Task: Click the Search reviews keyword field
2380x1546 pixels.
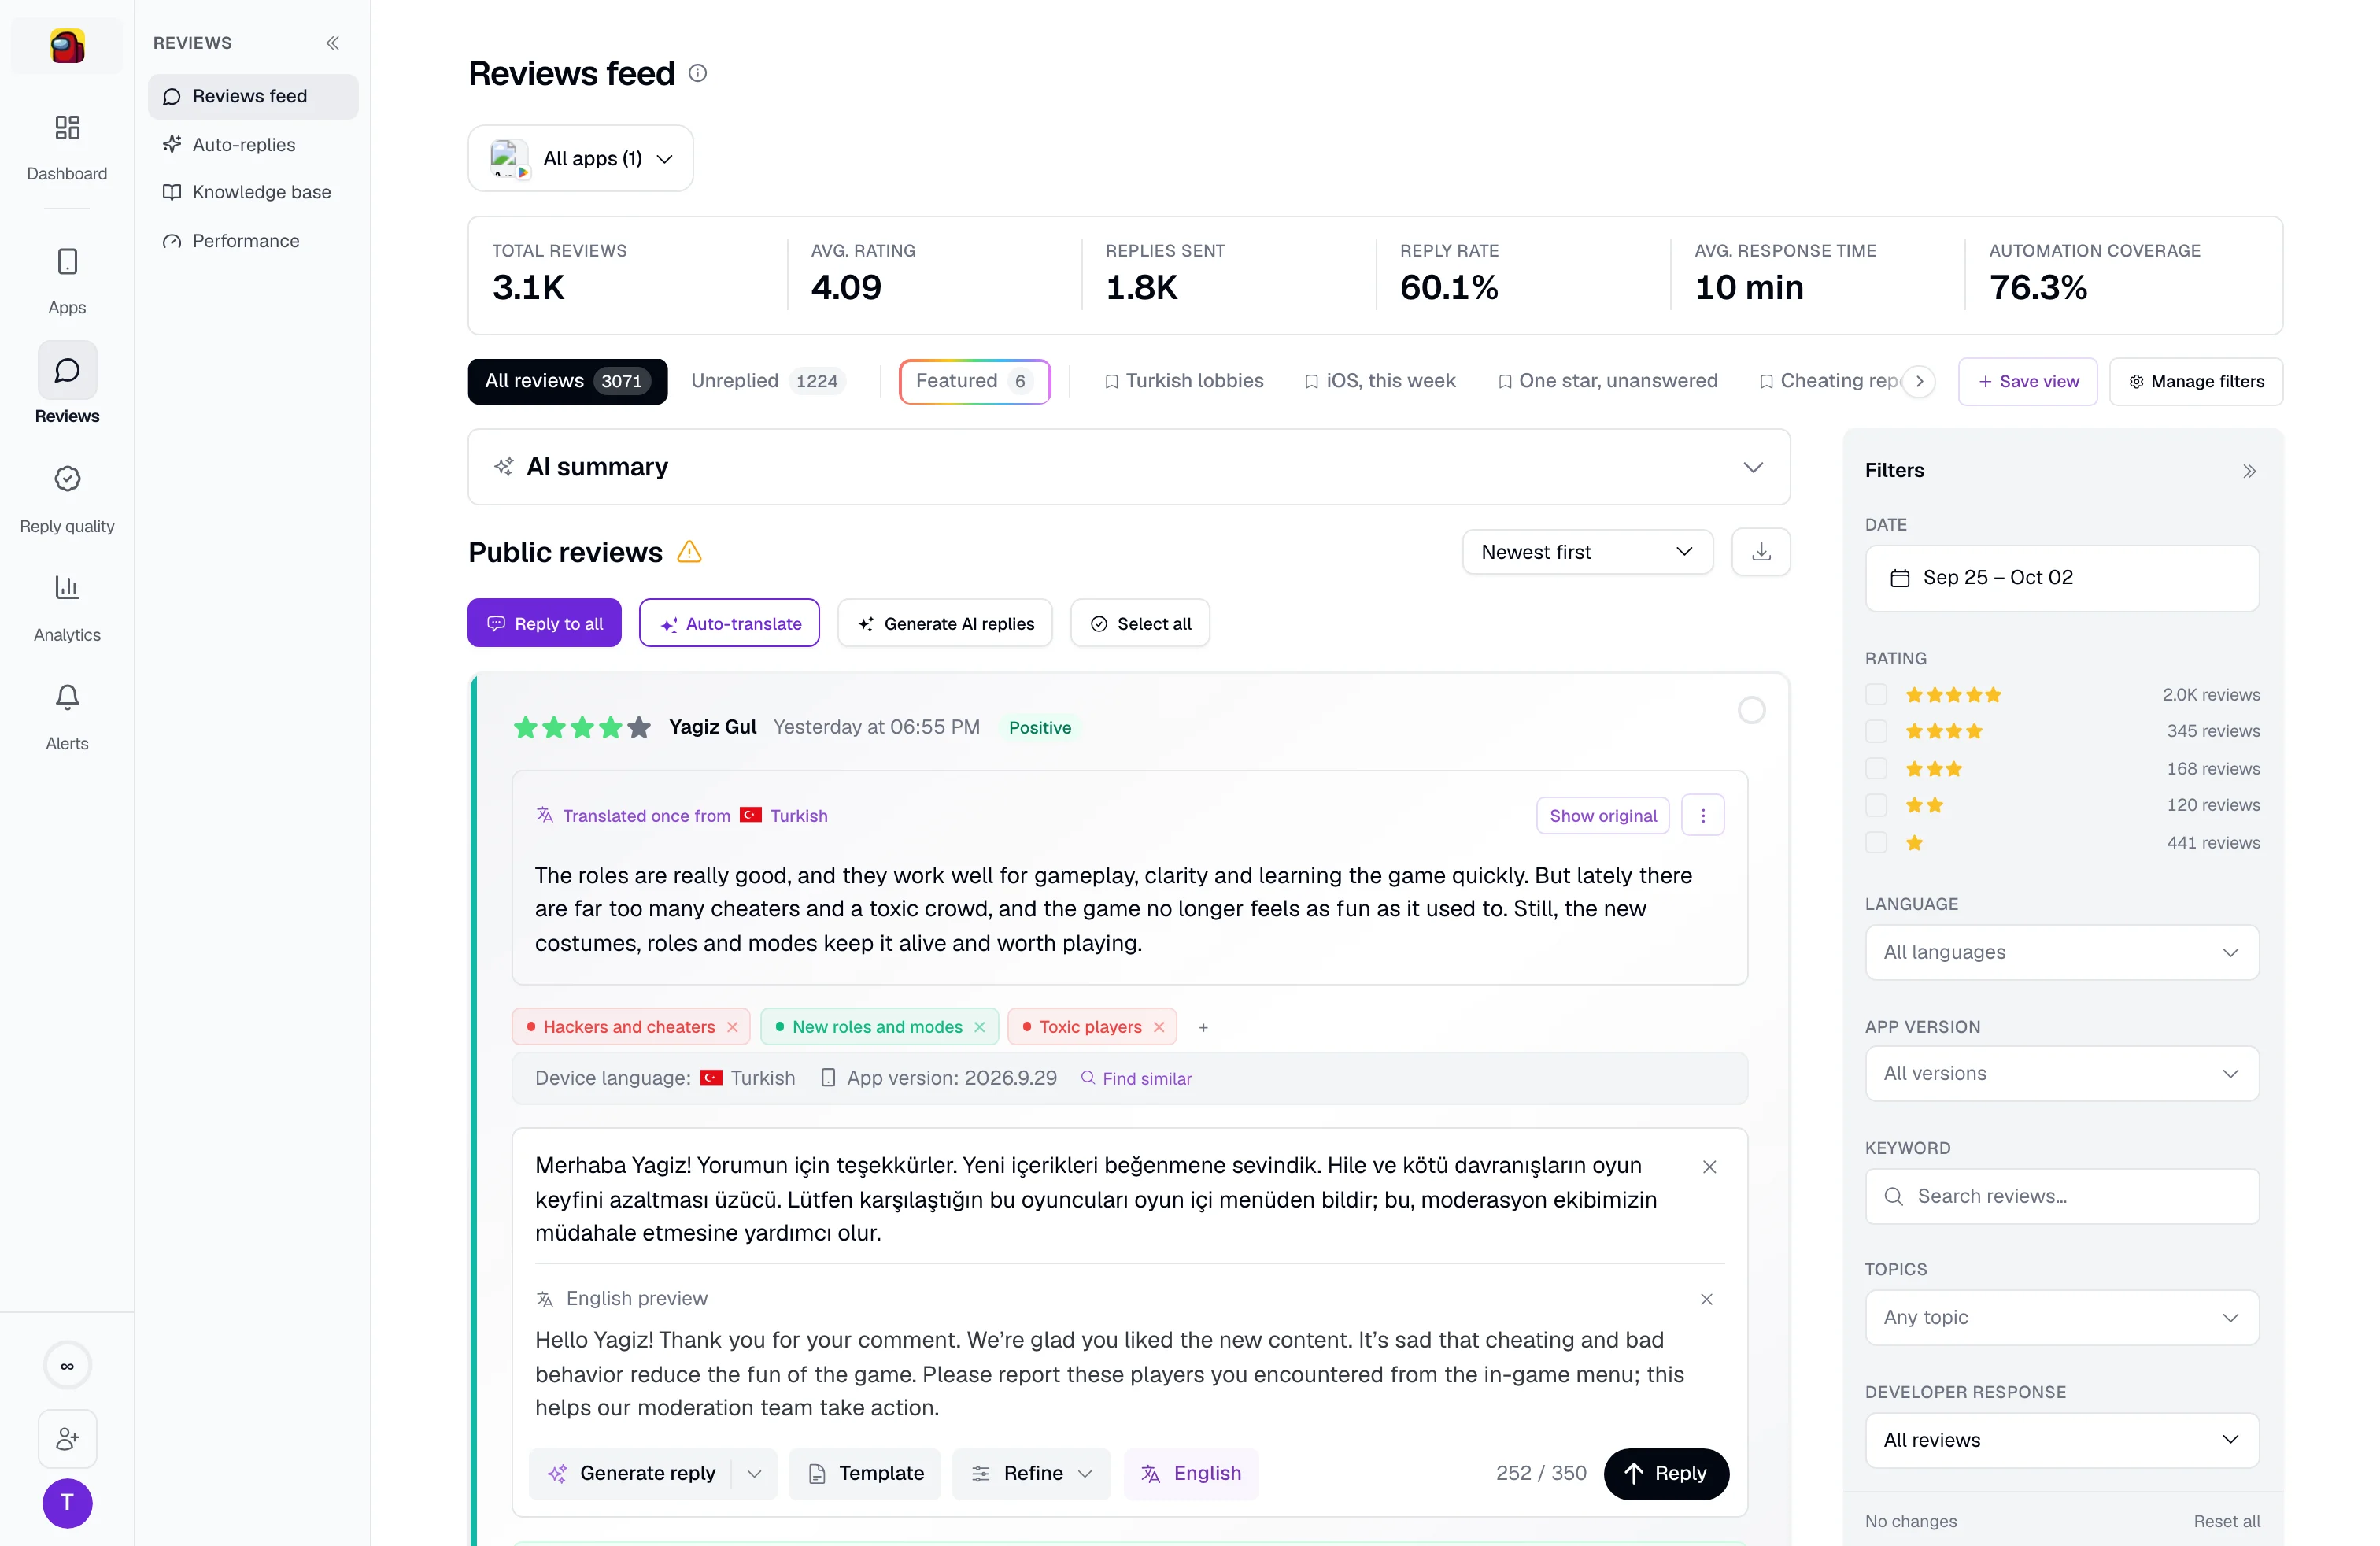Action: pyautogui.click(x=2062, y=1197)
